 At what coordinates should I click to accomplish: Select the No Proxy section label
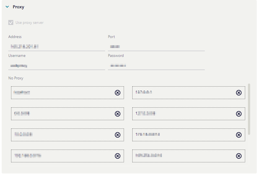click(x=16, y=78)
